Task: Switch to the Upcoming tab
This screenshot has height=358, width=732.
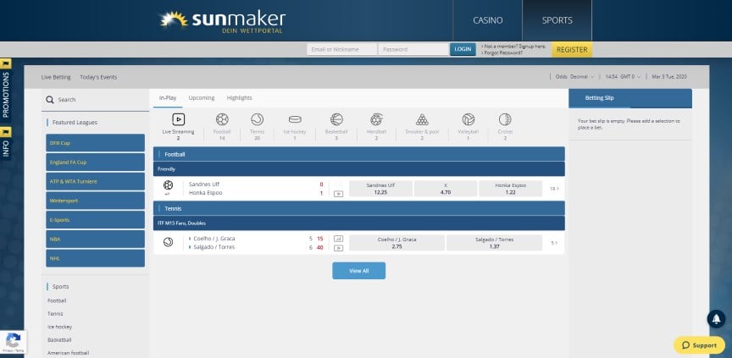Action: coord(202,98)
